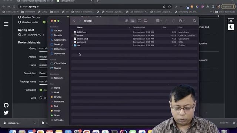Image resolution: width=237 pixels, height=133 pixels.
Task: Switch Finder to column view
Action: tap(139, 21)
